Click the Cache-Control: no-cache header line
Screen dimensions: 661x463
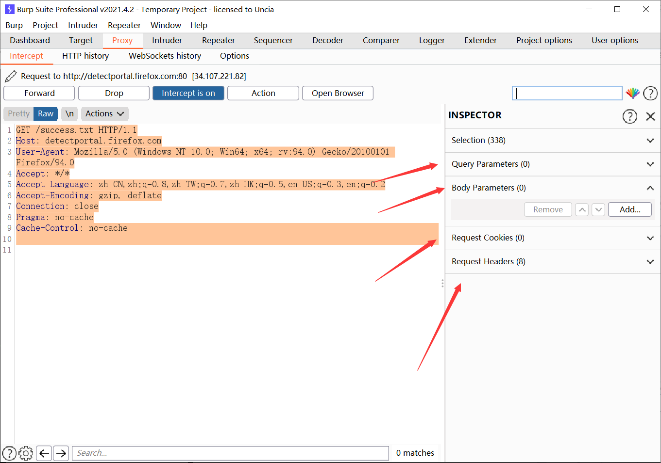click(71, 228)
